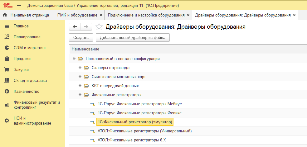307x147 pixels.
Task: Click the эмулятор driver item icon
Action: 92,122
